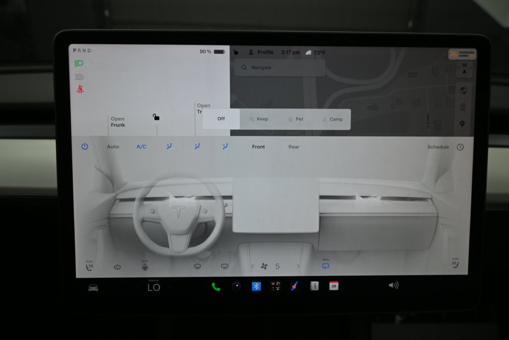
Task: Launch the Toybox app icon
Action: [x=275, y=286]
